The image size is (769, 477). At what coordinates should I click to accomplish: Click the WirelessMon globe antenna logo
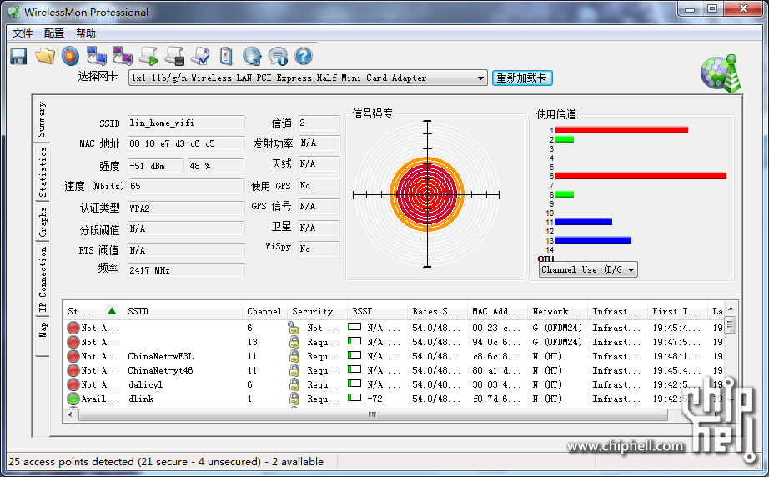tap(720, 74)
